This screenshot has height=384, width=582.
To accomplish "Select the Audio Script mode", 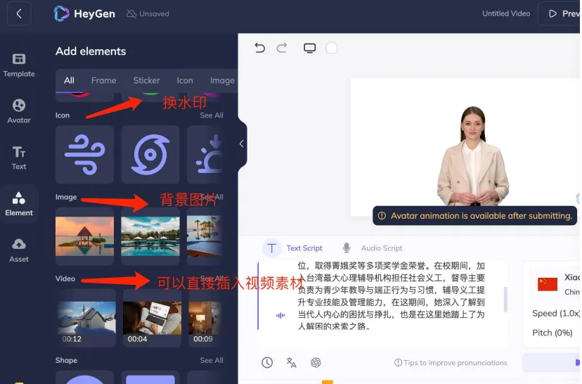I will 382,248.
